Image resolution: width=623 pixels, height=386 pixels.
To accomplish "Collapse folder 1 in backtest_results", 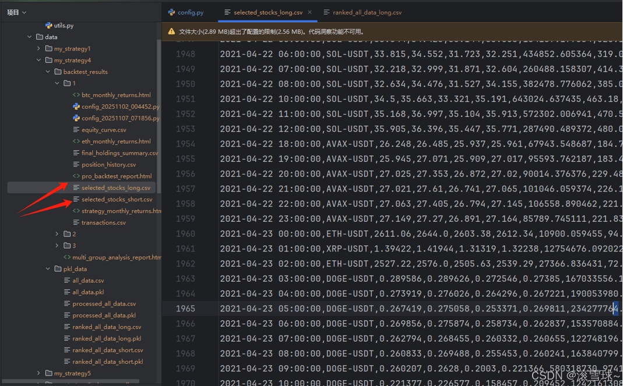I will pos(57,83).
